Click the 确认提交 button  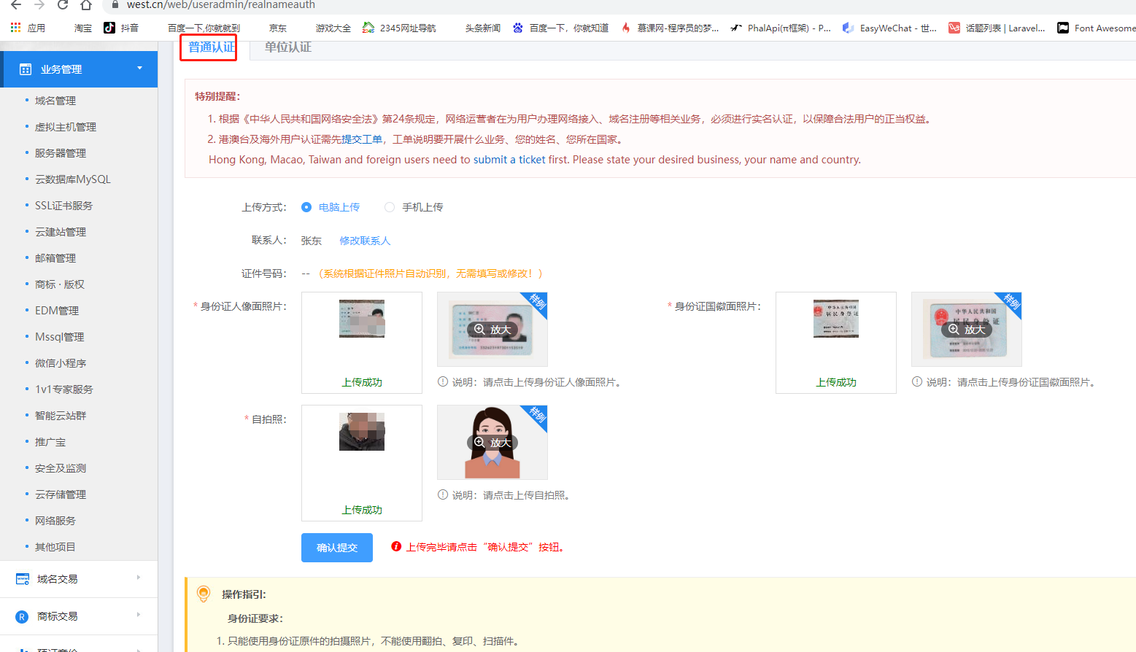(x=337, y=548)
